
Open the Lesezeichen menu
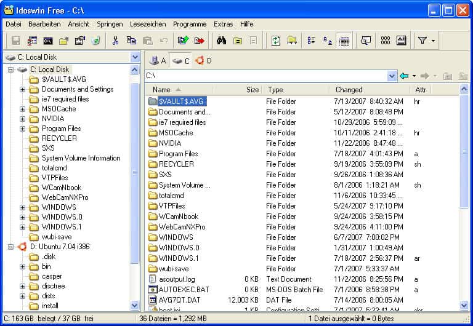148,24
